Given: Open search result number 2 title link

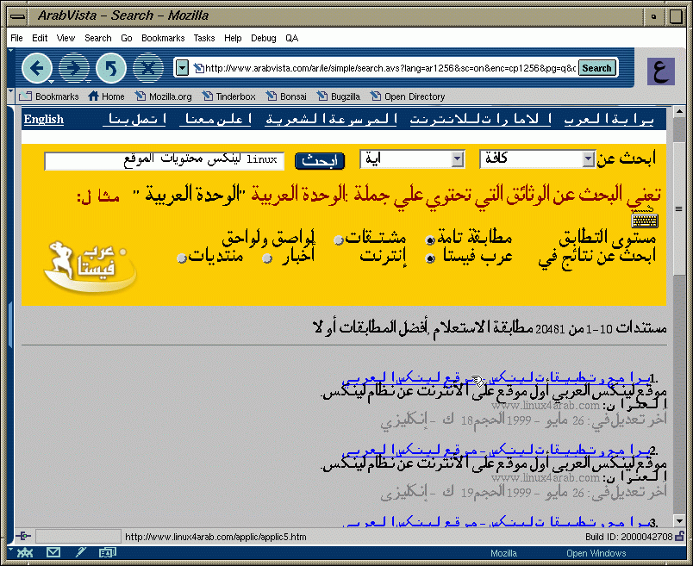Looking at the screenshot, I should pyautogui.click(x=496, y=451).
